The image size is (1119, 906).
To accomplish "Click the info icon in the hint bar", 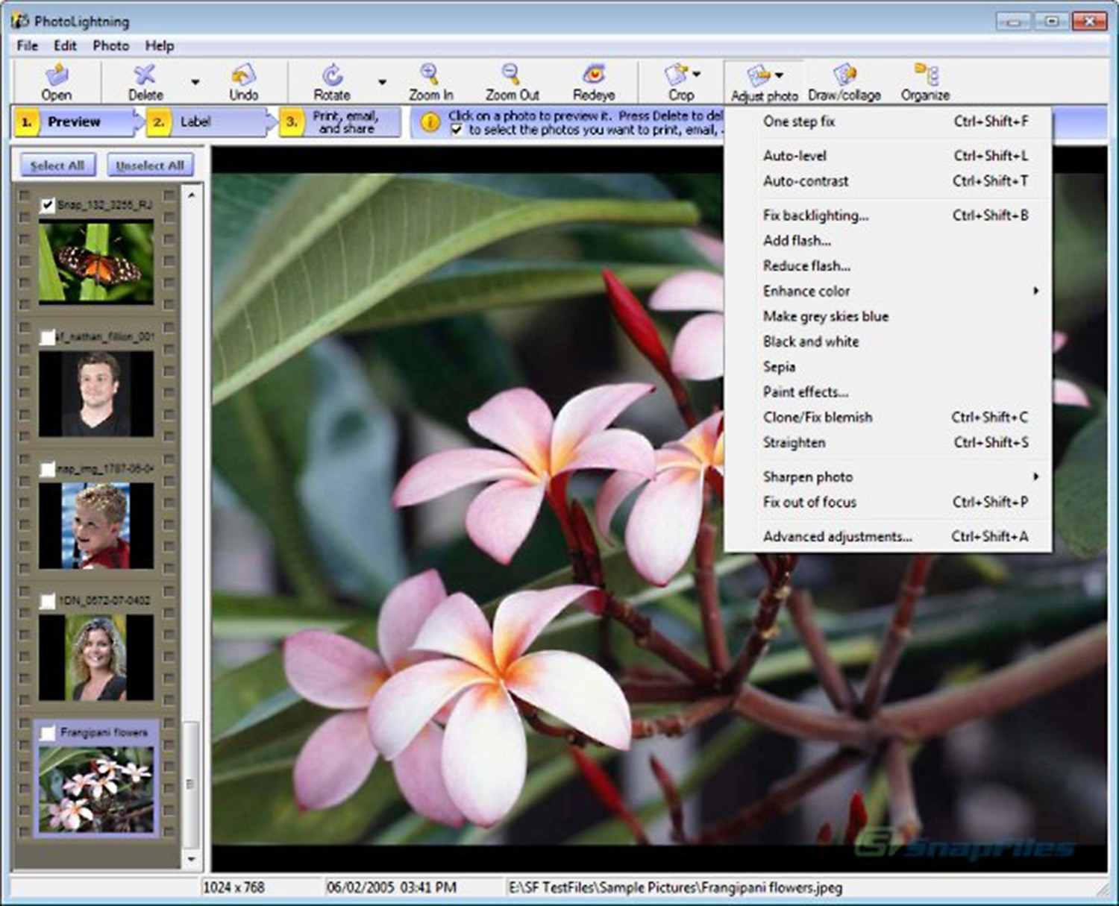I will tap(430, 122).
